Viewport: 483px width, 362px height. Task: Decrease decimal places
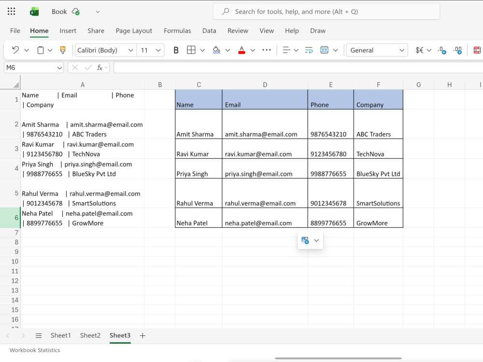pos(442,50)
